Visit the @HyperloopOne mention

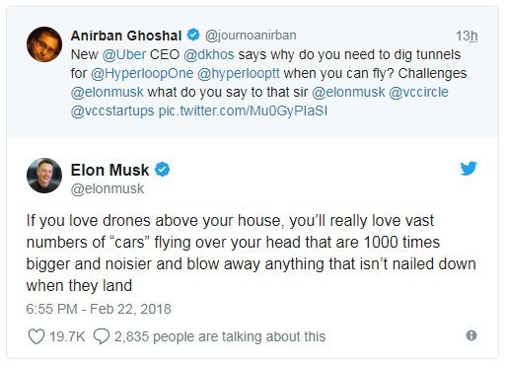coord(142,73)
